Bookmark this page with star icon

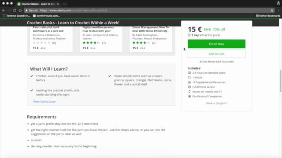(272, 11)
